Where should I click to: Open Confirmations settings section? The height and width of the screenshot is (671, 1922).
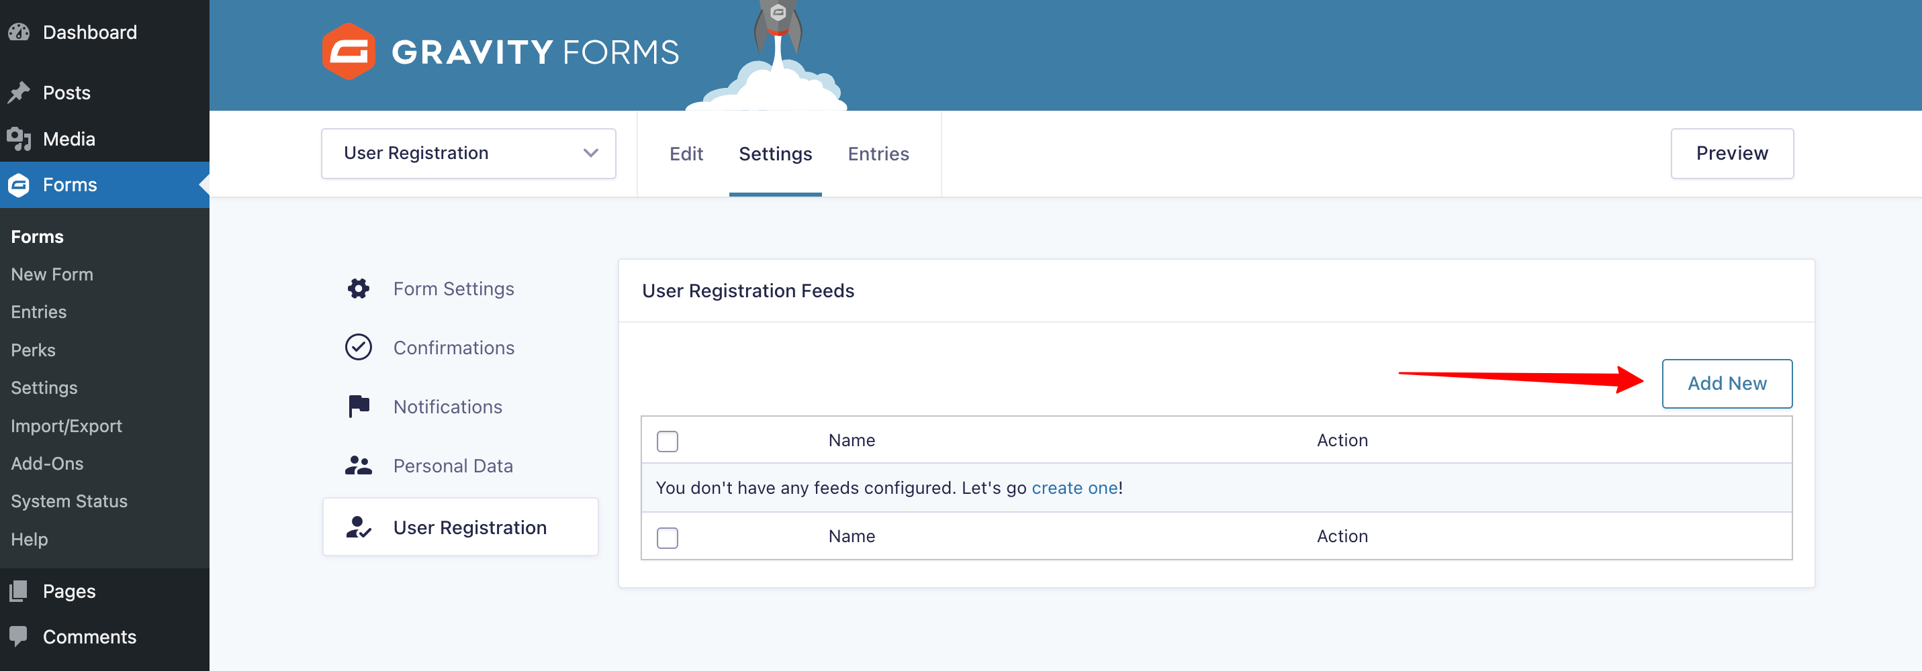(454, 348)
